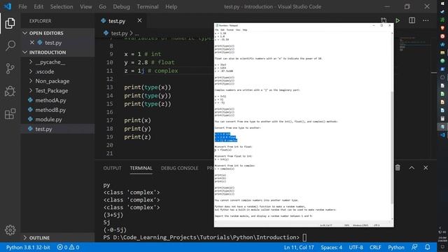Open the Extensions view

point(10,114)
